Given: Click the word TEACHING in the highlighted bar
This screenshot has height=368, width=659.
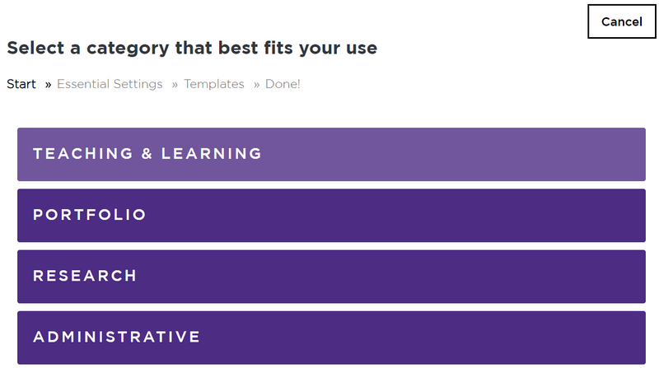Looking at the screenshot, I should click(83, 154).
